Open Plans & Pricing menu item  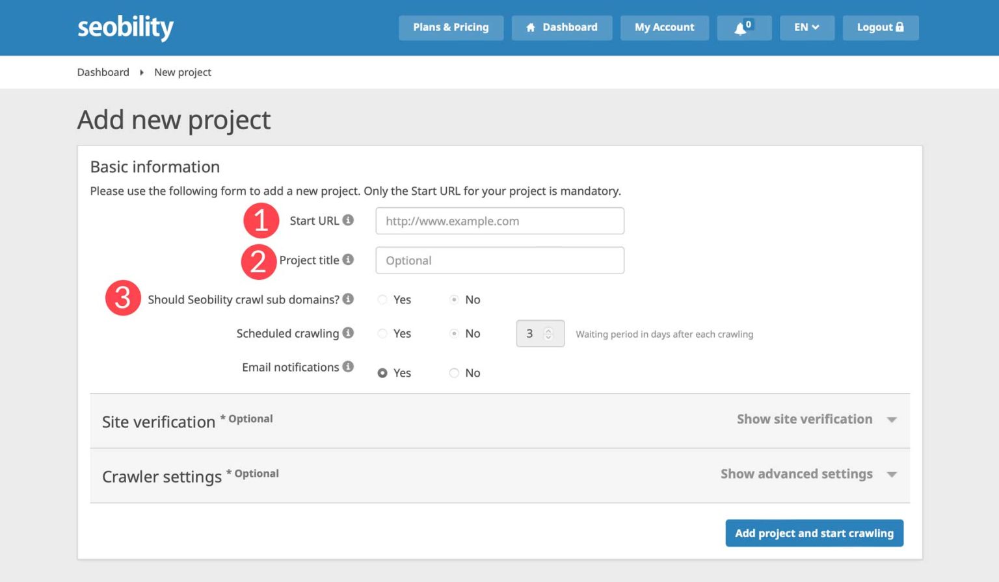click(451, 28)
